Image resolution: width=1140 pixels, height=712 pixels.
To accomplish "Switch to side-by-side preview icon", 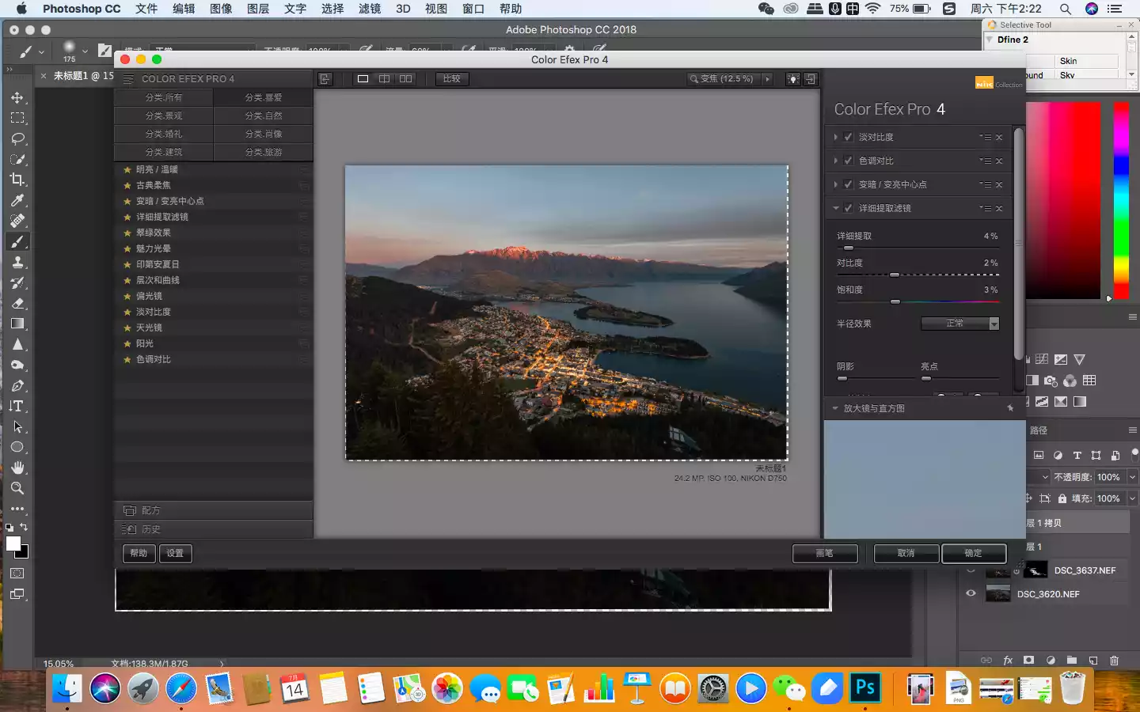I will pos(405,79).
